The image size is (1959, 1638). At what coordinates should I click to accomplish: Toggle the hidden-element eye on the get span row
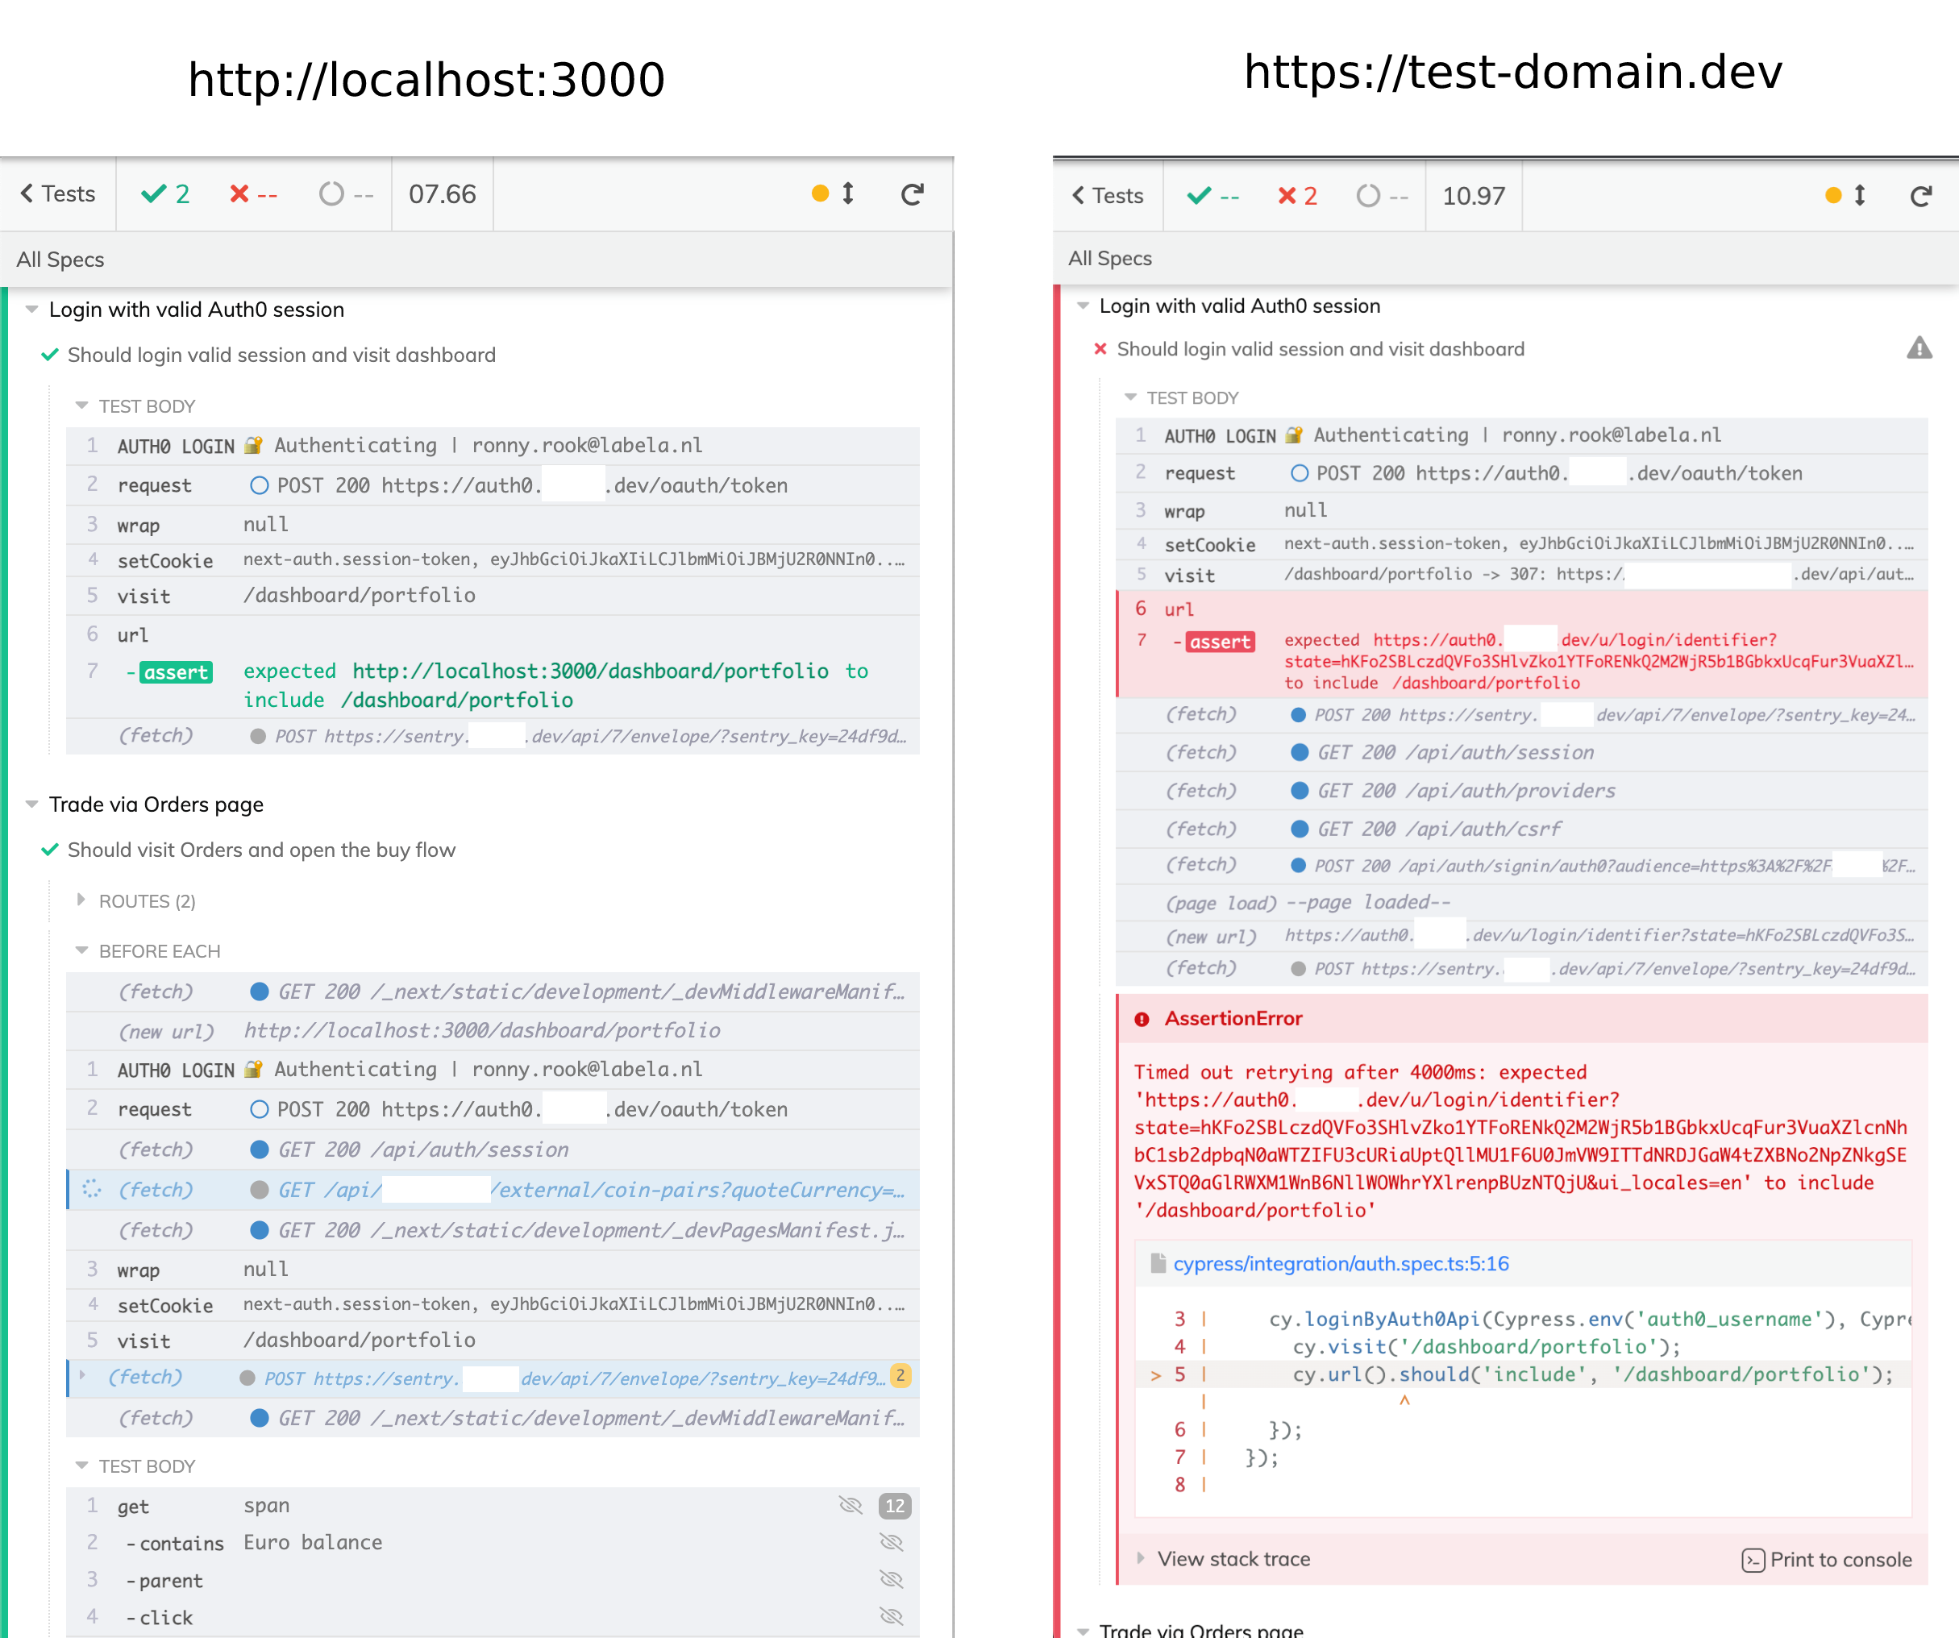pyautogui.click(x=851, y=1506)
